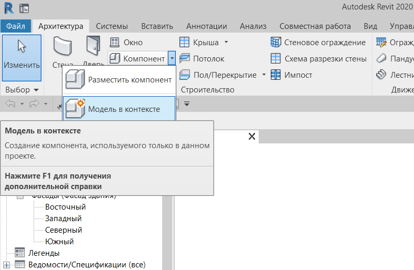Viewport: 414px width, 270px height.
Task: Open the Файл menu tab
Action: pos(16,26)
